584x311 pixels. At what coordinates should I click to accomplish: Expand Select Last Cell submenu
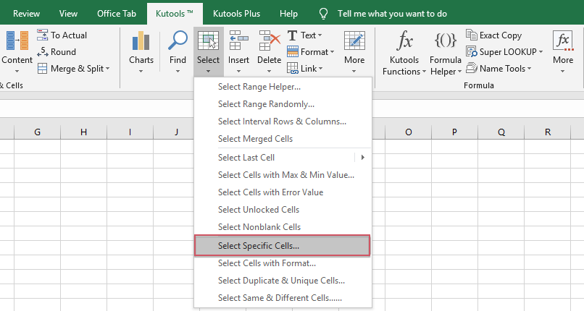362,158
